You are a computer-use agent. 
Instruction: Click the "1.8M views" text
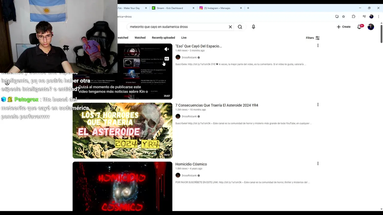182,169
